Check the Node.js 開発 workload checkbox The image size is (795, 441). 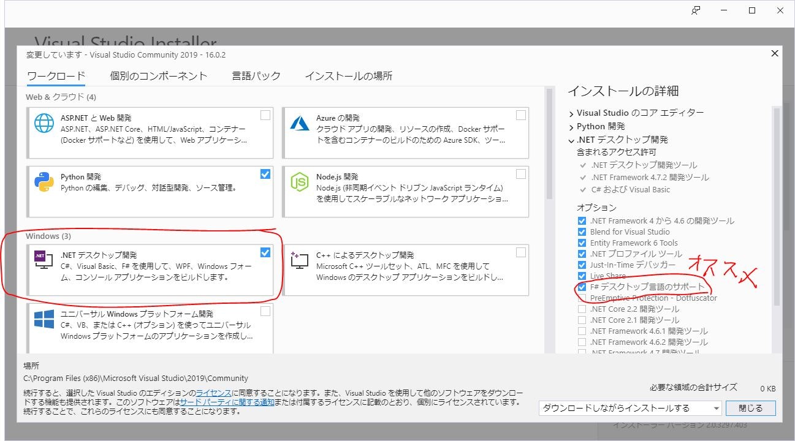click(x=520, y=174)
